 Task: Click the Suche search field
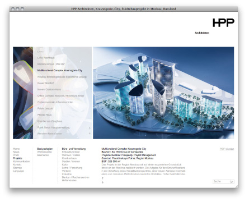coord(222,182)
